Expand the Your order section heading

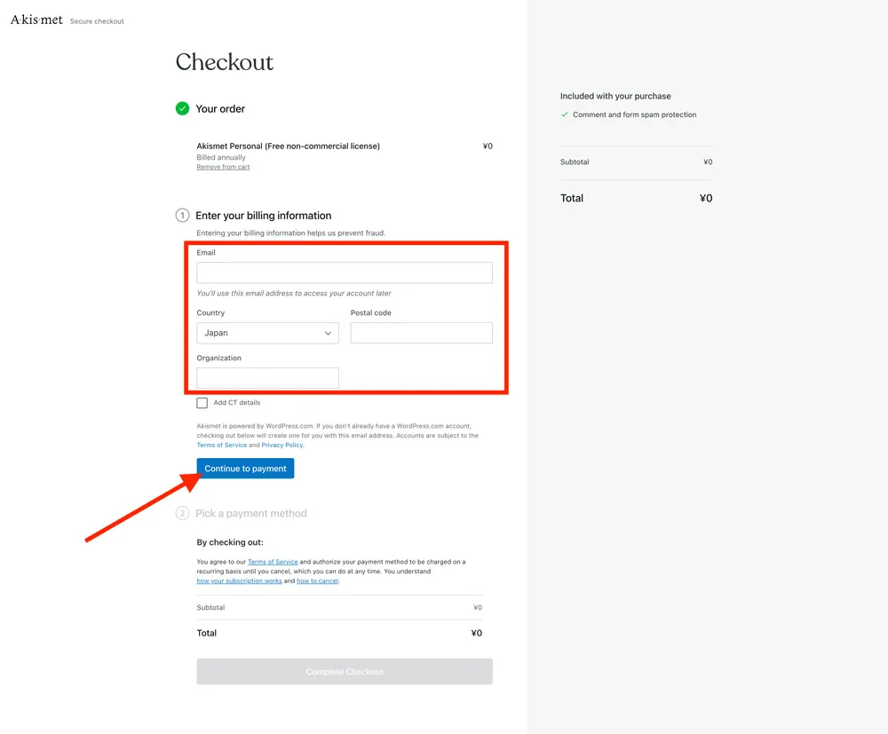tap(220, 108)
